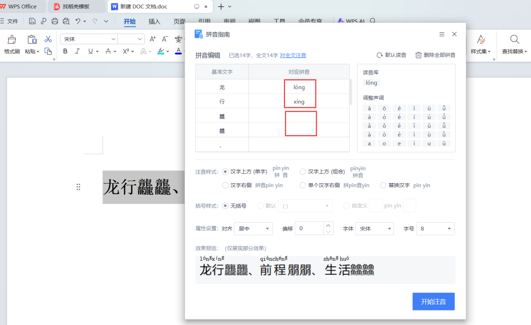Click the Paste (粘贴) clipboard icon

point(32,39)
